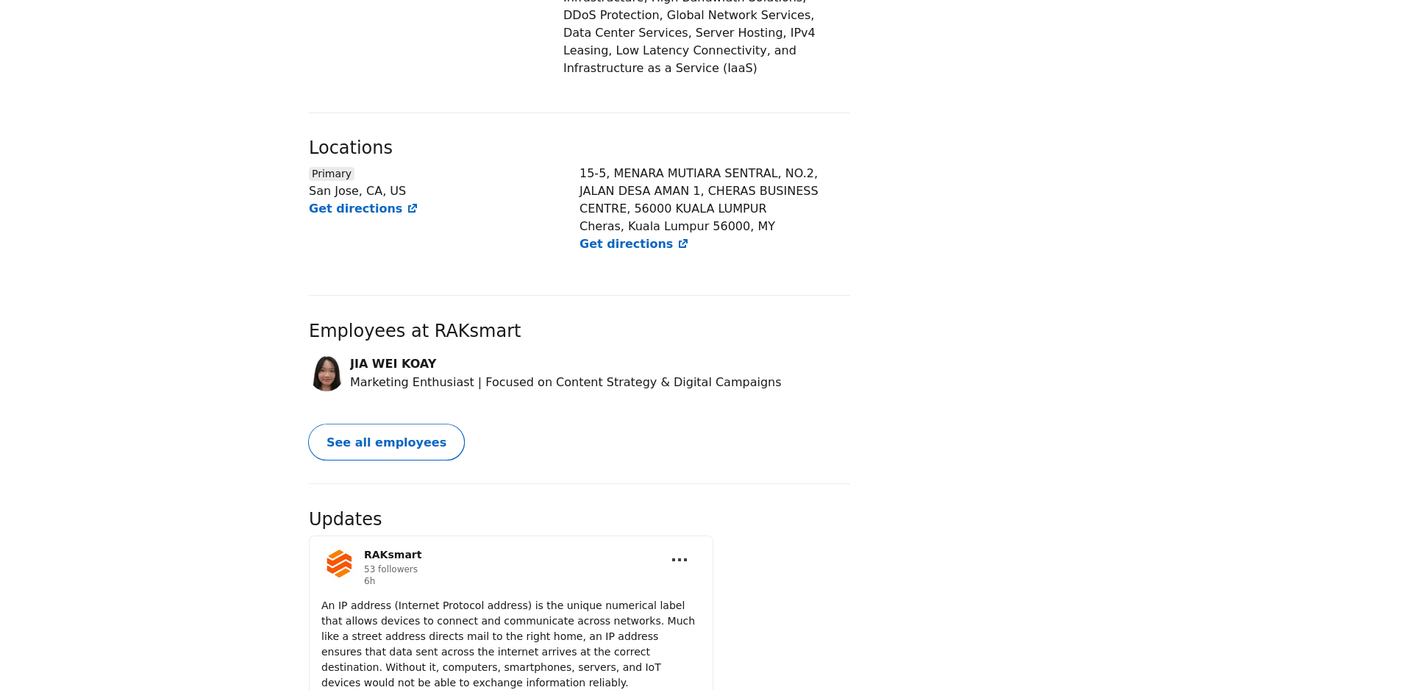Click the 53 followers label
Viewport: 1412px width, 690px height.
[391, 569]
